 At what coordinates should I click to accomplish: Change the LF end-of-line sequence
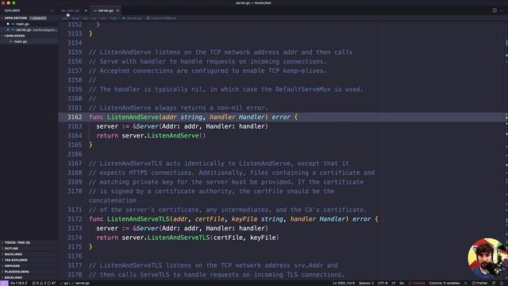(394, 283)
